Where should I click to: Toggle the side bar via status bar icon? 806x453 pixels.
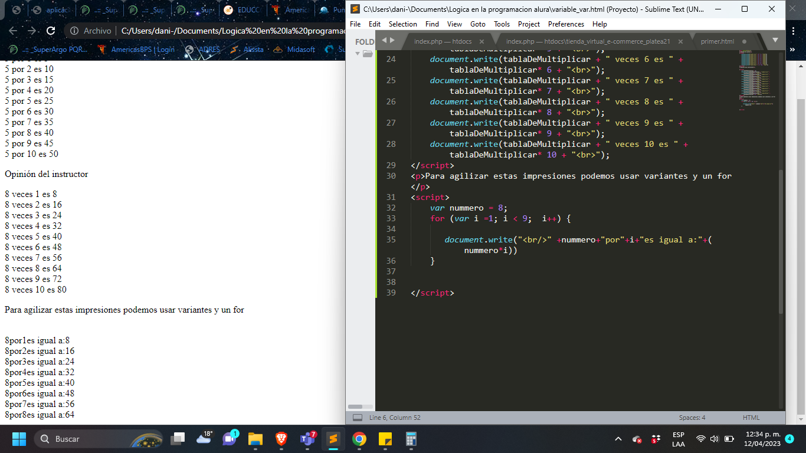click(x=357, y=418)
